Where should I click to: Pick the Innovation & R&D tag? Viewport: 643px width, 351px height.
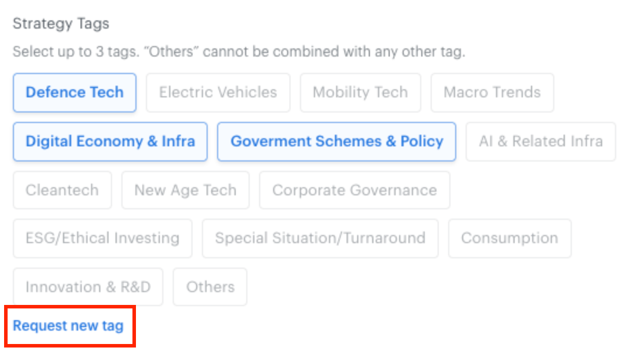point(88,287)
